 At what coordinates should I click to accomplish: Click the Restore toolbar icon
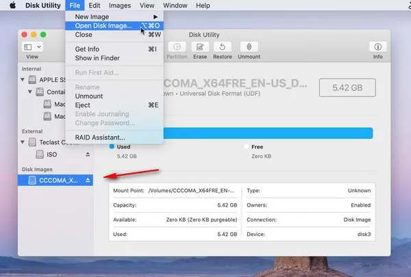pyautogui.click(x=222, y=47)
